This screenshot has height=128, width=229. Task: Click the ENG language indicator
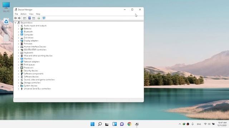[199, 124]
